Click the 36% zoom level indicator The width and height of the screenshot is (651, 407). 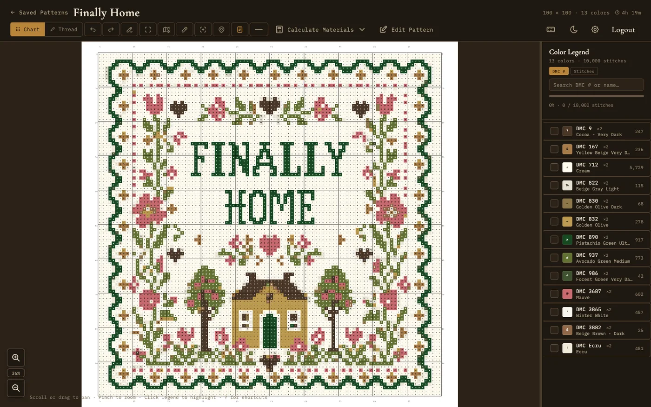pos(16,373)
